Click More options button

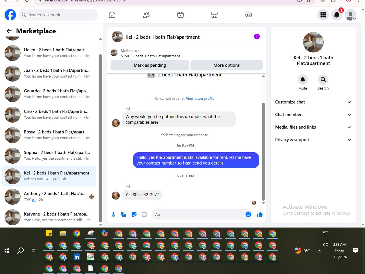click(226, 65)
